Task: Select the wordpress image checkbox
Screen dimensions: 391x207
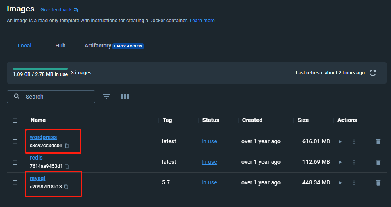Action: coord(15,142)
